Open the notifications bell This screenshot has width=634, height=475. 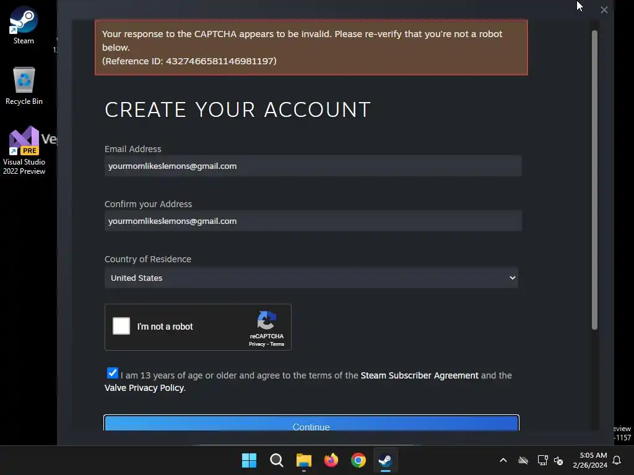pyautogui.click(x=617, y=460)
